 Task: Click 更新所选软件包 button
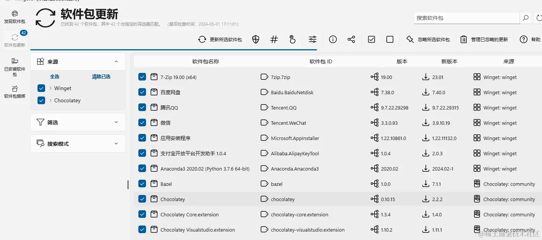click(x=220, y=39)
